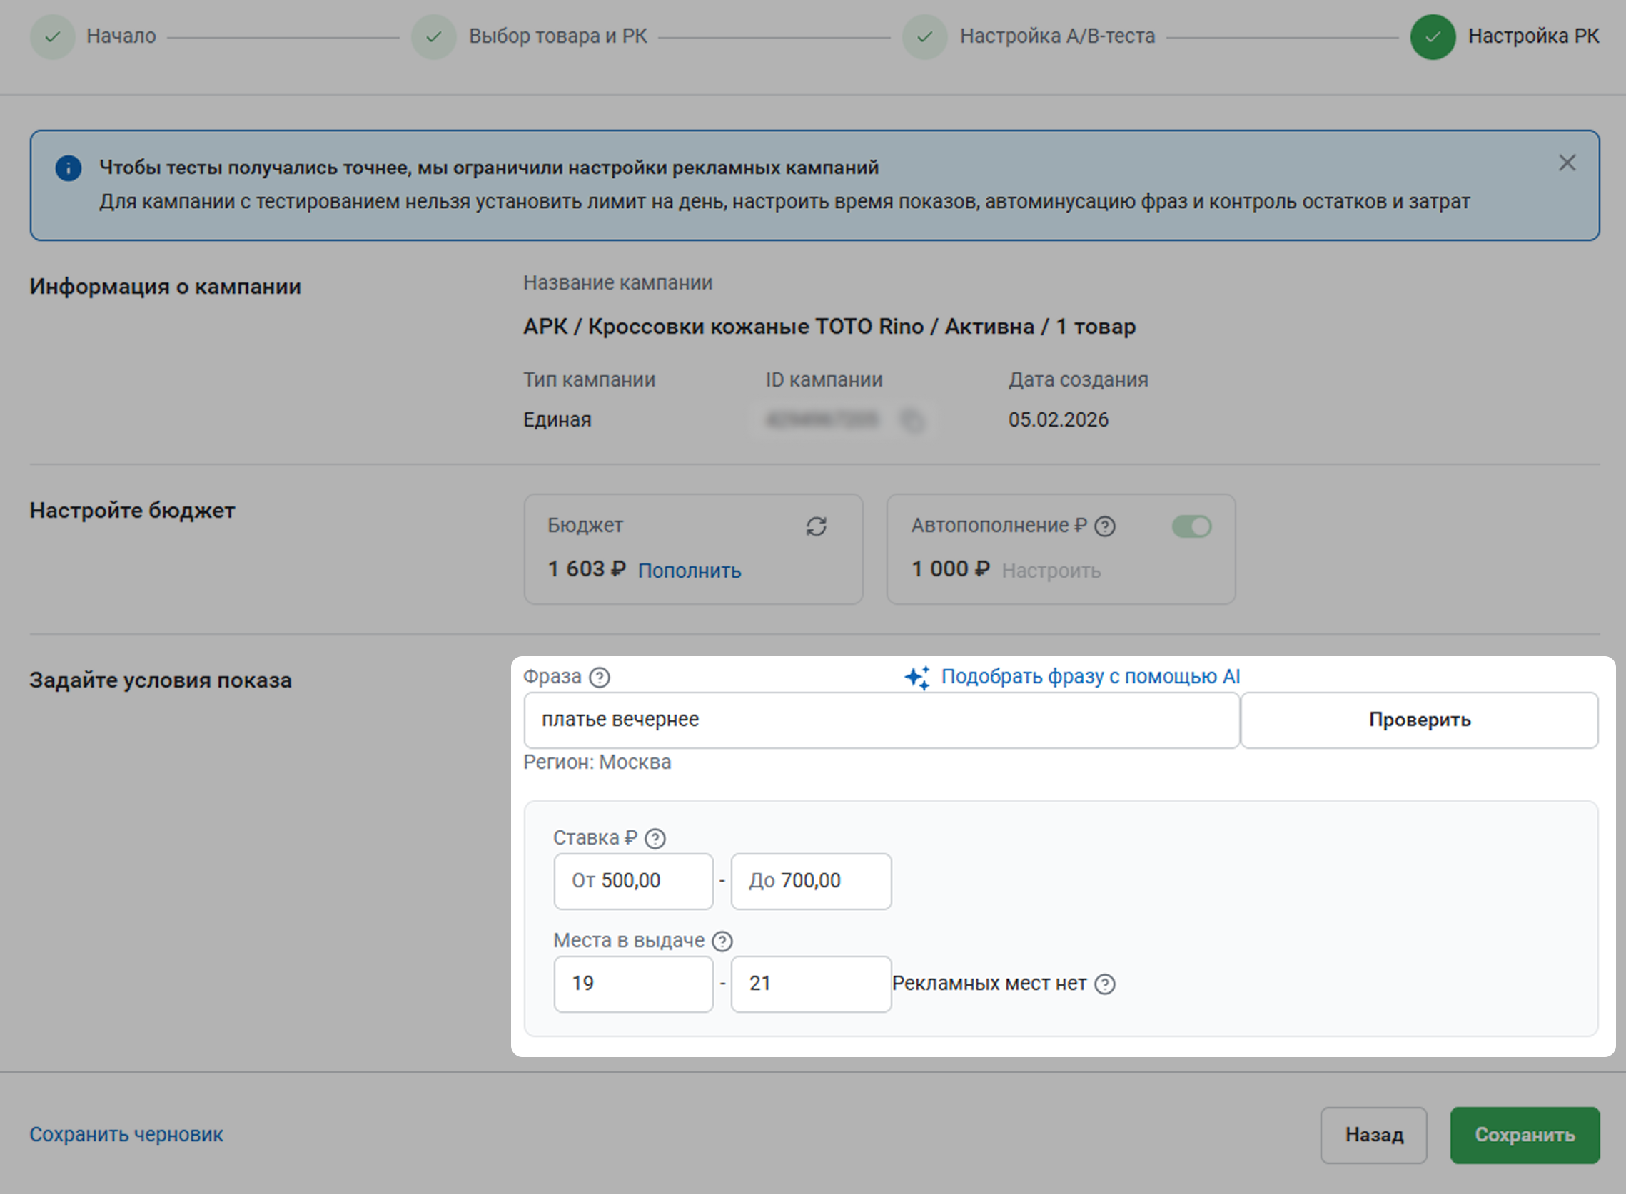The height and width of the screenshot is (1194, 1626).
Task: Toggle the Автопополнение switch
Action: (1191, 526)
